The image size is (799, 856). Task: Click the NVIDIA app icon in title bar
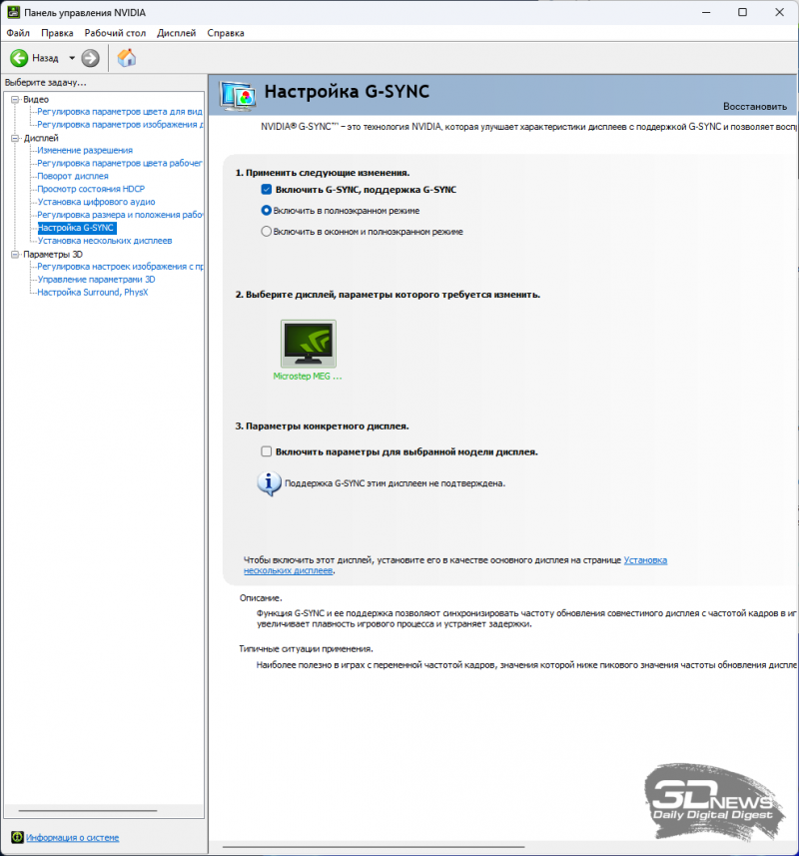[13, 12]
